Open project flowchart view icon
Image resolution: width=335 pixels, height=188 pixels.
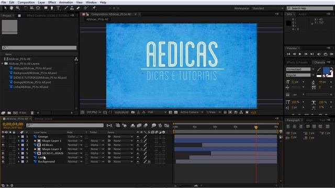76,59
